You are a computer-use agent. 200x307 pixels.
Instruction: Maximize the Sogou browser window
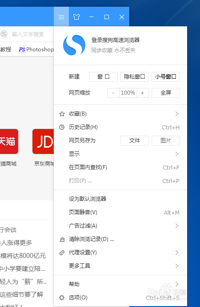click(x=107, y=17)
